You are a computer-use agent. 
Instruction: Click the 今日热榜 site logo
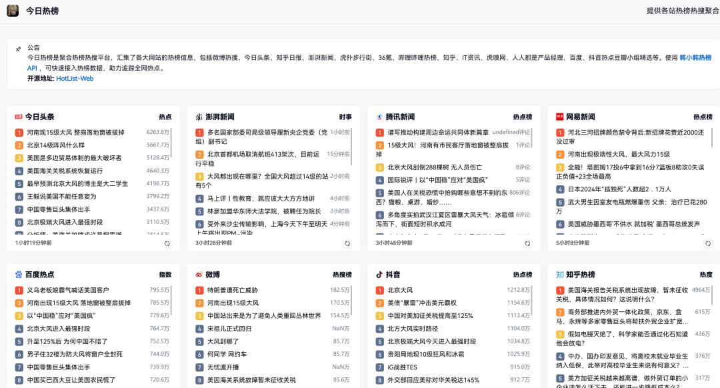13,11
